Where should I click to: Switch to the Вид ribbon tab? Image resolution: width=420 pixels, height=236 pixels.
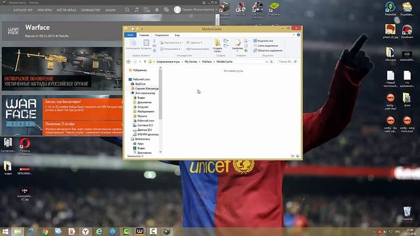point(177,35)
